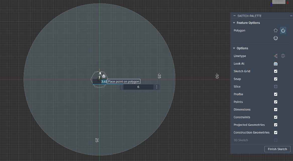
Task: Select the highlighted Inscribed Polygon option
Action: 283,30
